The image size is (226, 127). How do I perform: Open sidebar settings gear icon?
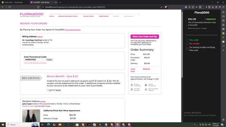[x=223, y=120]
